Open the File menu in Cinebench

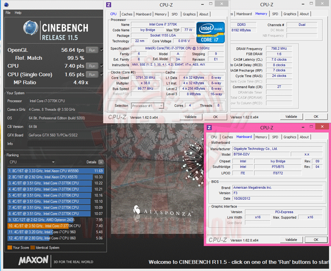coord(8,13)
